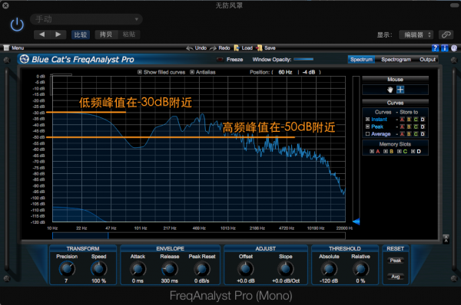Enable the Average curve checkbox
Screen dimensions: 461x305
click(367, 134)
